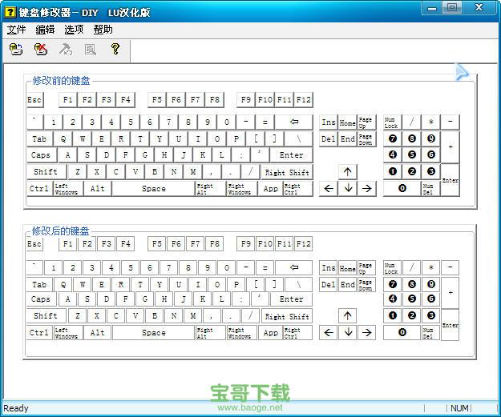Select up arrow key on 修改后 keyboard
The image size is (501, 417).
348,316
